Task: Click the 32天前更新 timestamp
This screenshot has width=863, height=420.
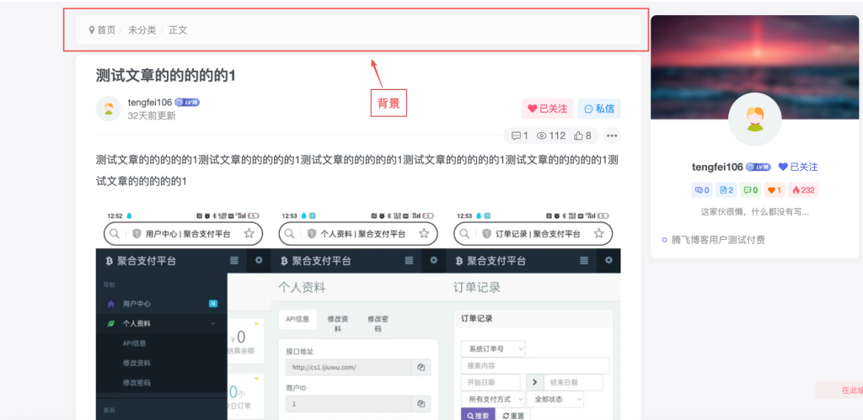Action: point(152,115)
